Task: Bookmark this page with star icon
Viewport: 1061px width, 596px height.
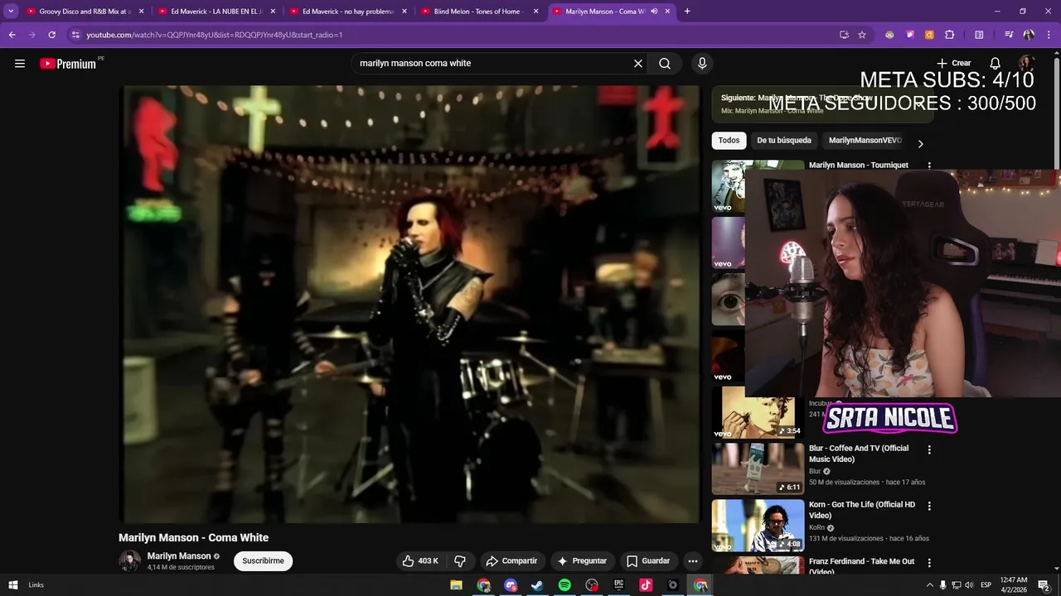Action: tap(862, 35)
